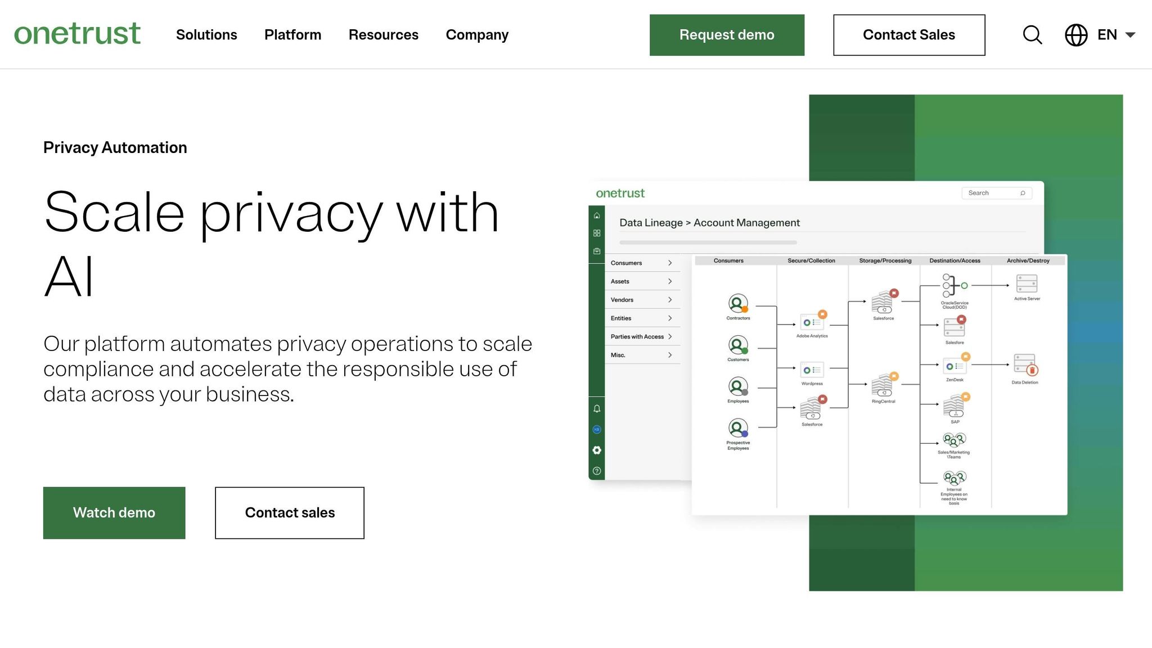
Task: Click the help question mark icon
Action: point(597,471)
